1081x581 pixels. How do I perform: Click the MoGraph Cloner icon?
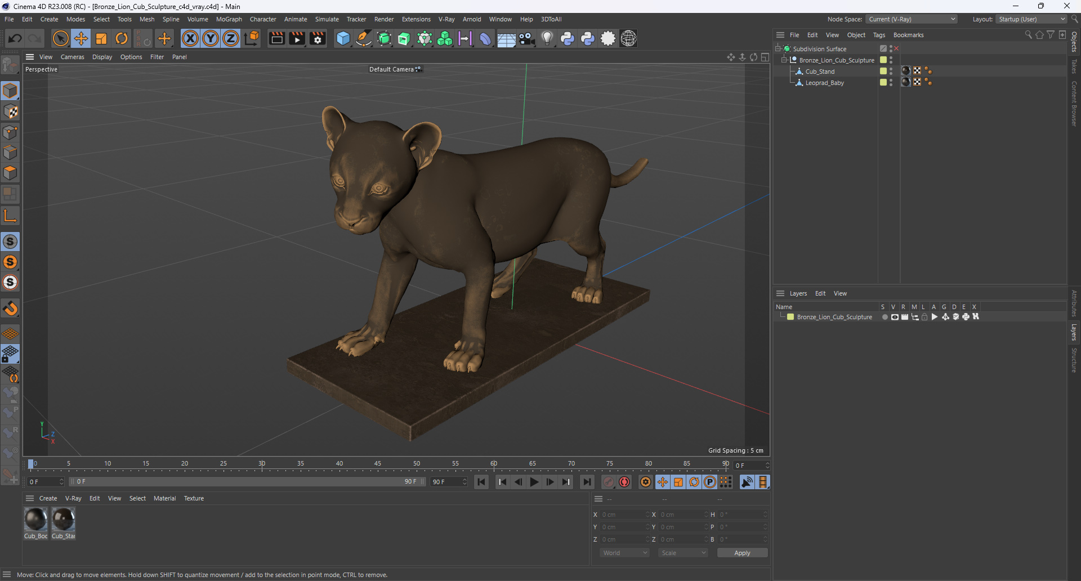point(445,38)
